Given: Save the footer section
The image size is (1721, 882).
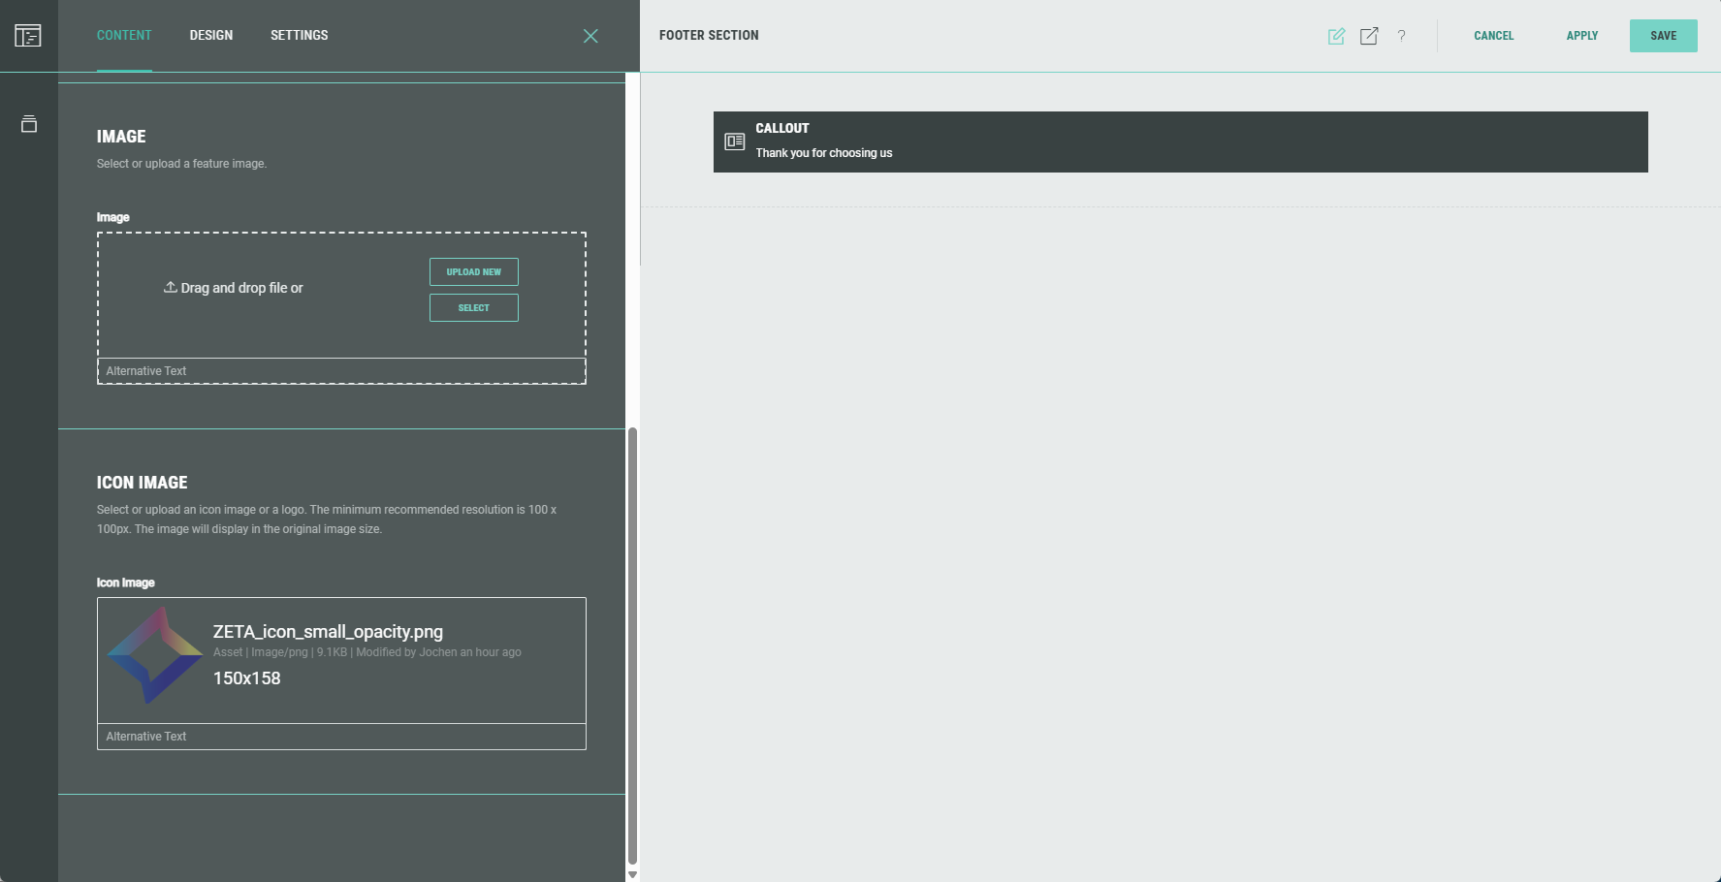Looking at the screenshot, I should [x=1663, y=36].
